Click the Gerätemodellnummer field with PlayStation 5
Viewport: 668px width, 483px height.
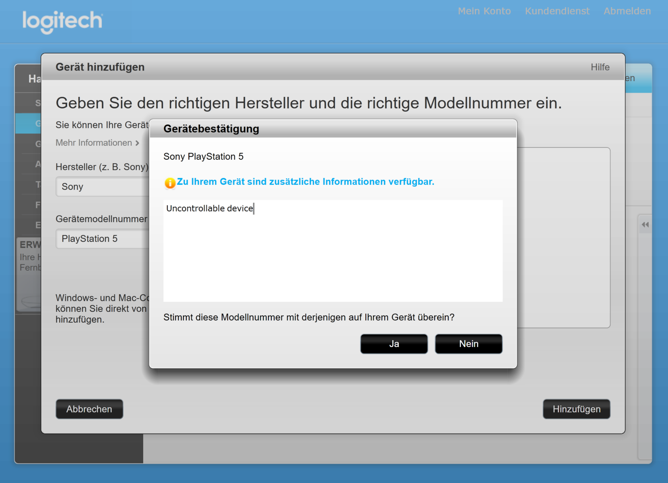[103, 239]
